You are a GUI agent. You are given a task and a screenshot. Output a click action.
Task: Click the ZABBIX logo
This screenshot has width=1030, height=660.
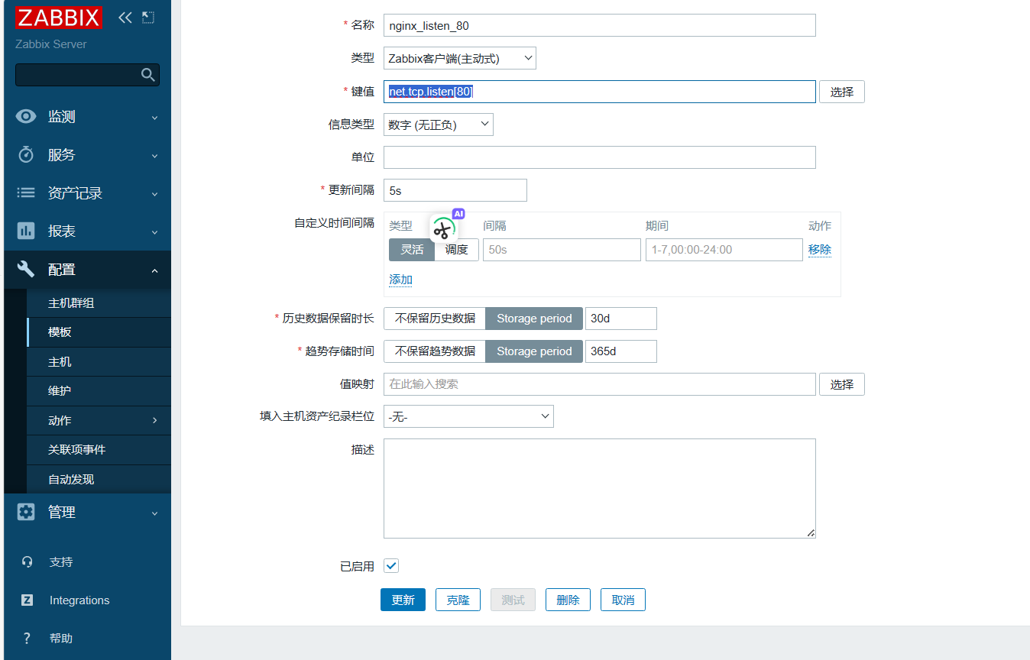coord(59,17)
